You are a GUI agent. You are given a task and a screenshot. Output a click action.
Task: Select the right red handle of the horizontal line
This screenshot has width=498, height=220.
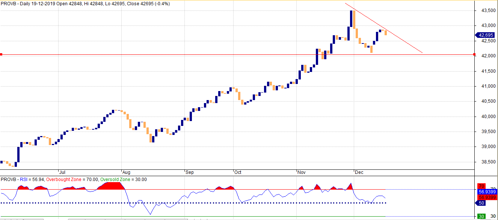click(475, 54)
